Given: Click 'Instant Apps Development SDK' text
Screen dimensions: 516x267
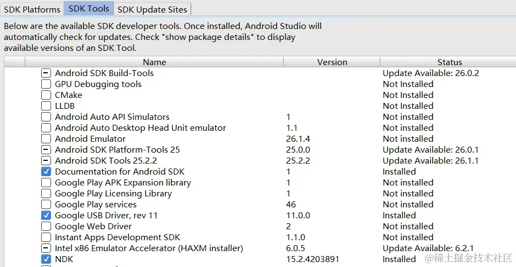Looking at the screenshot, I should (x=117, y=237).
